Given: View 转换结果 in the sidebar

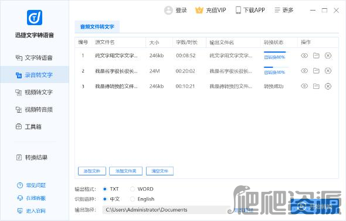Looking at the screenshot, I should (x=32, y=157).
